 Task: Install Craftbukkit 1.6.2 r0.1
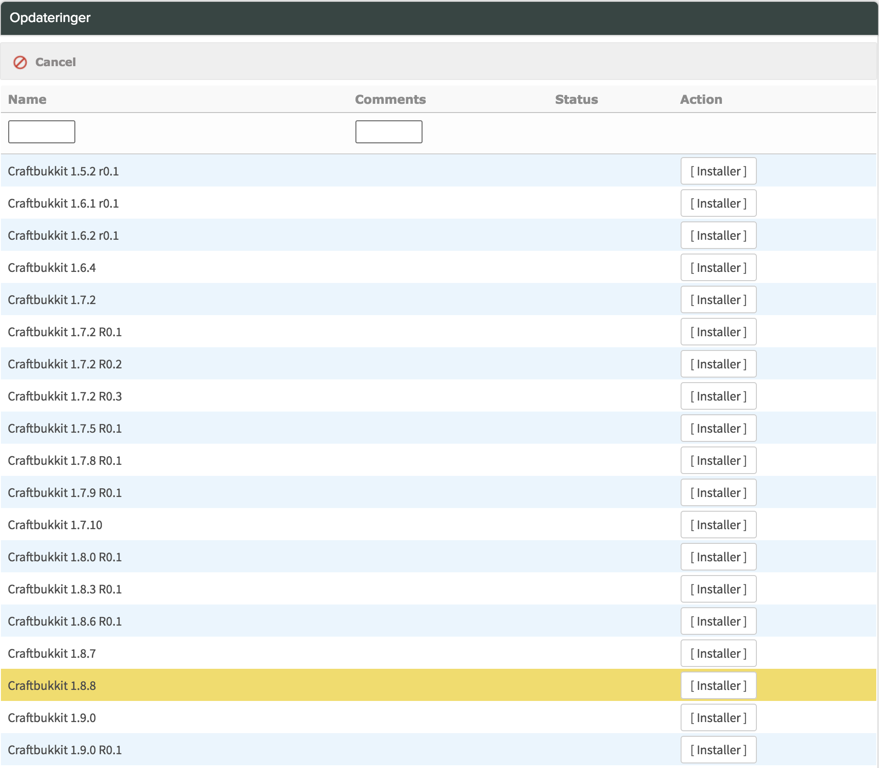(719, 235)
